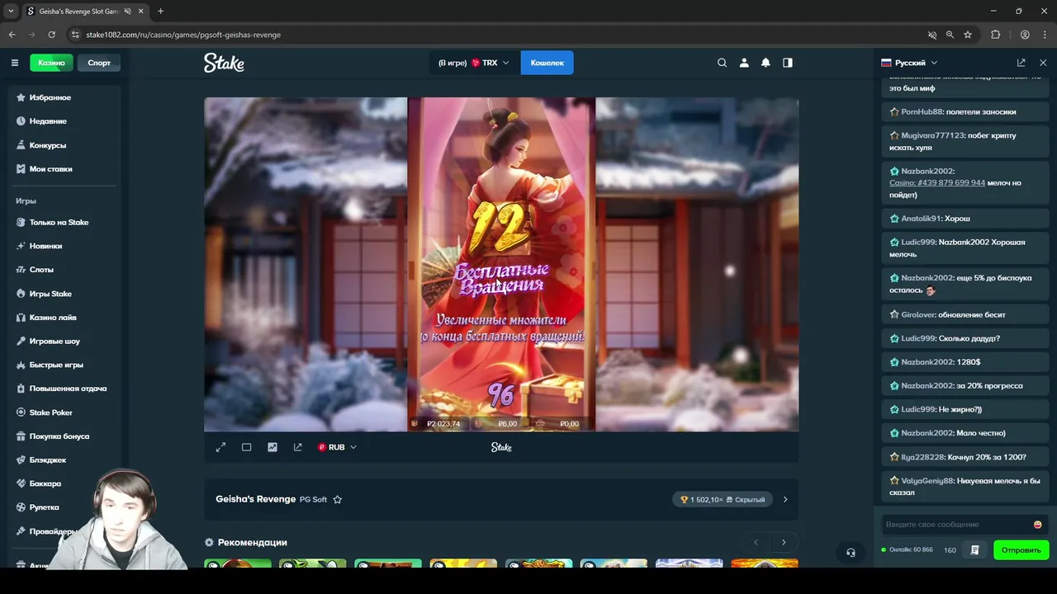Image resolution: width=1057 pixels, height=594 pixels.
Task: Go to next recommendations
Action: click(784, 542)
